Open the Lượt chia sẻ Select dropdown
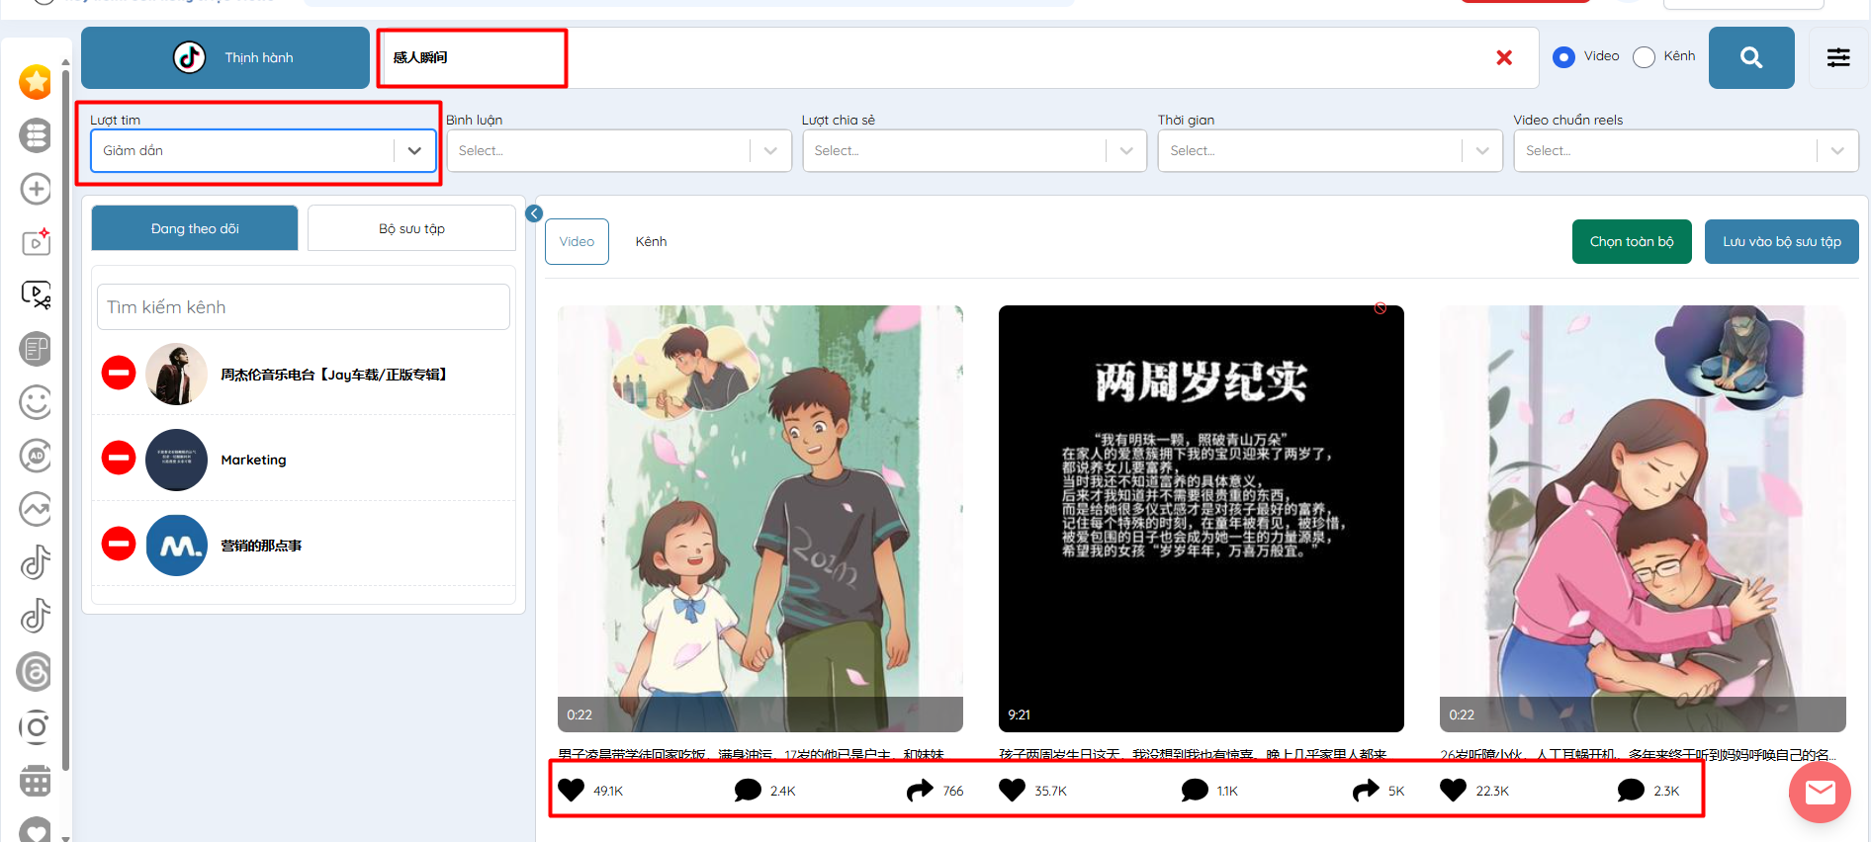Image resolution: width=1871 pixels, height=842 pixels. point(974,150)
